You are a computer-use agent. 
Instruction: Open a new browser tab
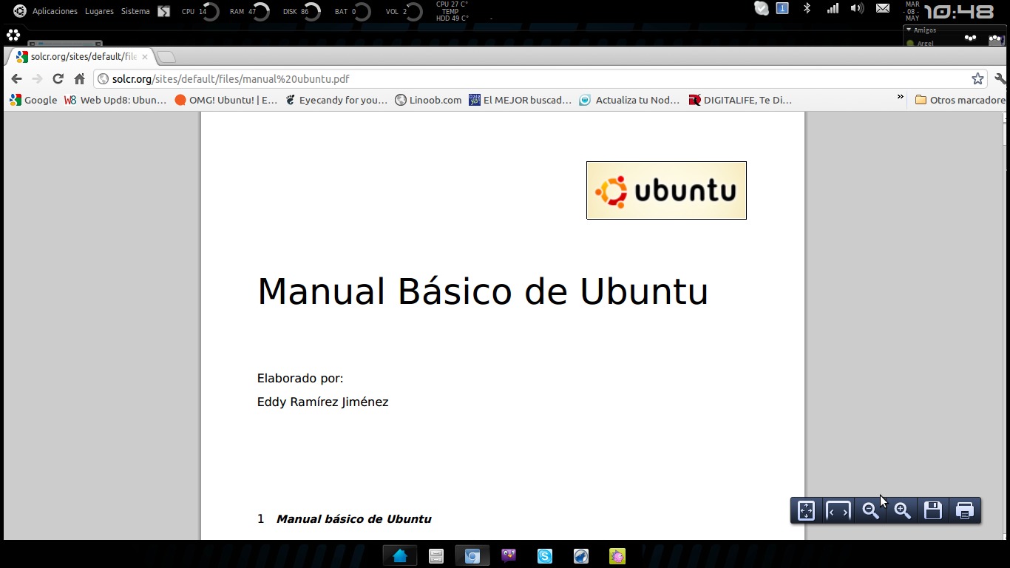pos(166,57)
